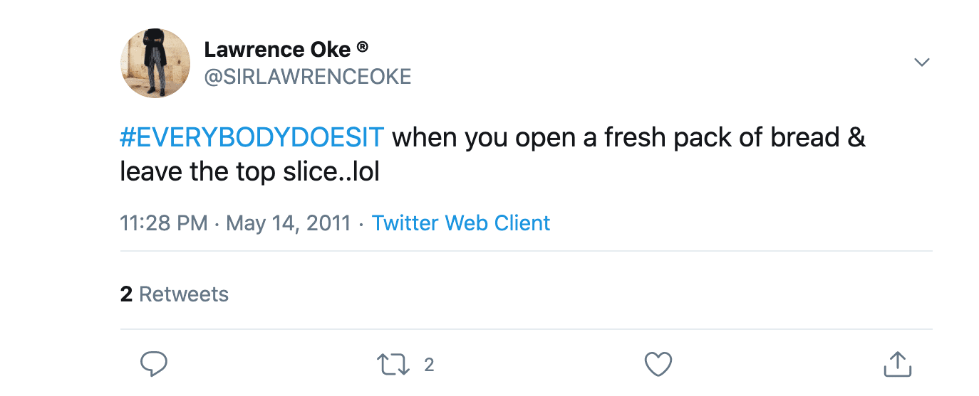Open the Twitter Web Client source link
The height and width of the screenshot is (396, 979).
click(461, 223)
